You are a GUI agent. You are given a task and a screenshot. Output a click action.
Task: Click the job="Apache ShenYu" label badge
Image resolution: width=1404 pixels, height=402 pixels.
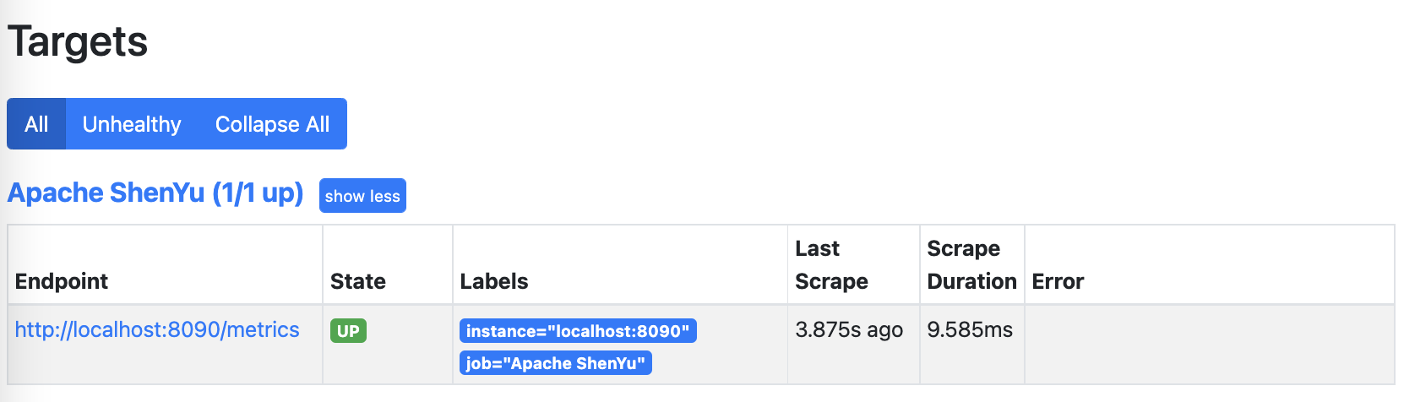point(556,363)
